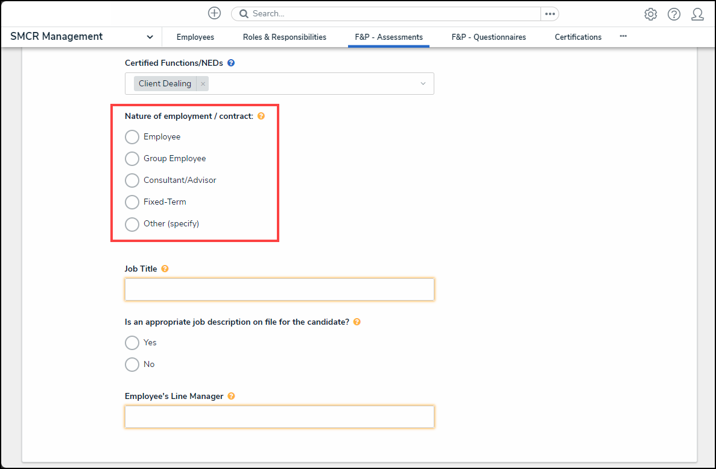Click help icon beside Employee's Line Manager

pos(231,396)
